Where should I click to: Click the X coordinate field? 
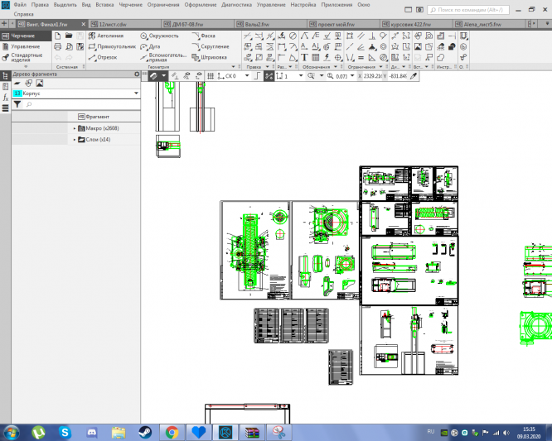pyautogui.click(x=372, y=76)
